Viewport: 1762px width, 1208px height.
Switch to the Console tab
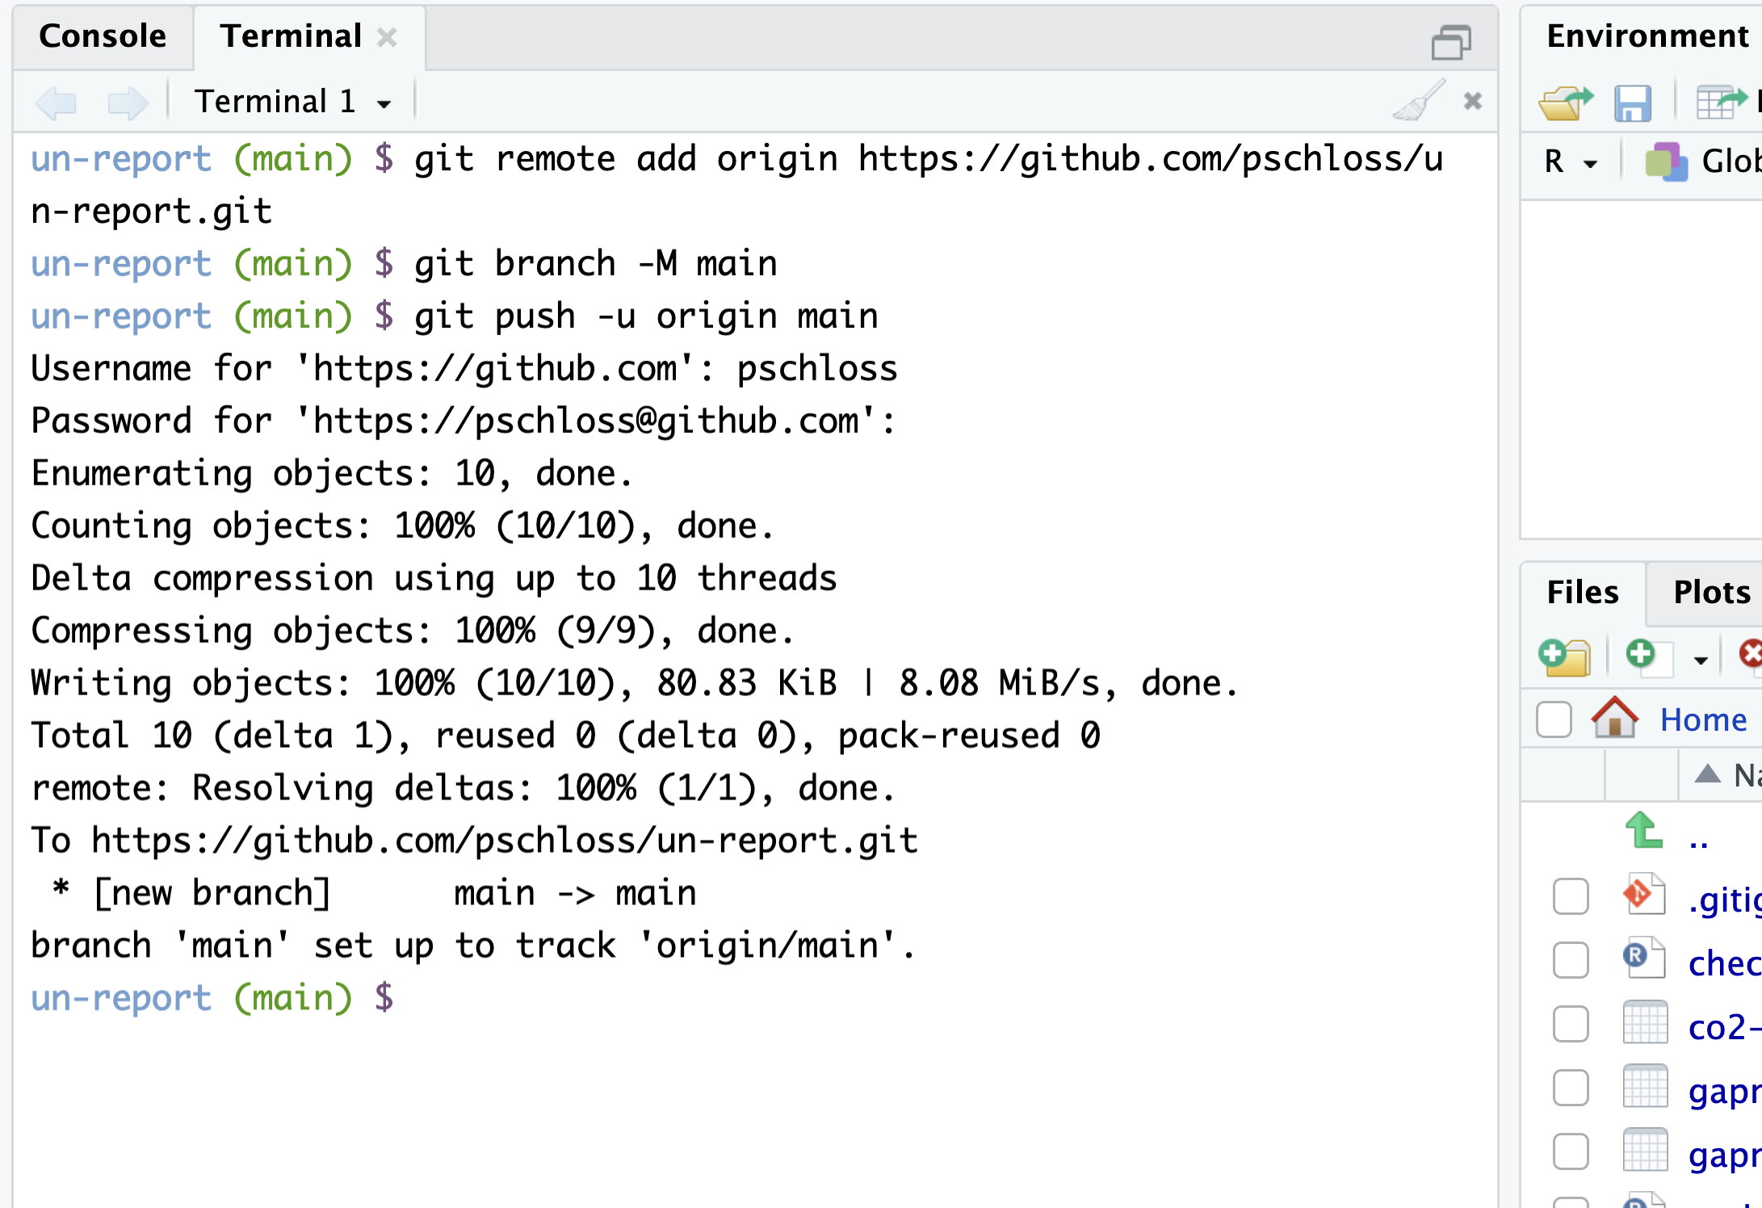coord(103,36)
